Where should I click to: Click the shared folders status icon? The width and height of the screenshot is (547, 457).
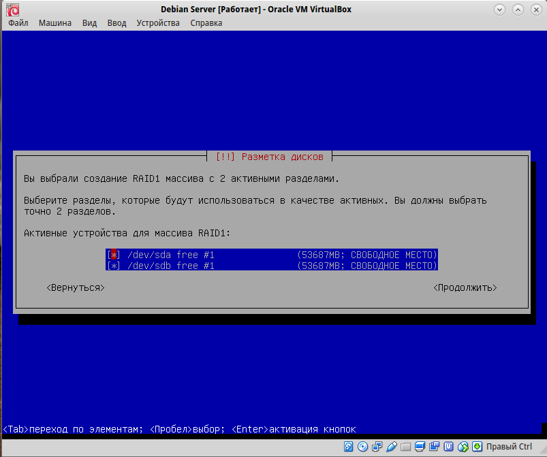[x=405, y=447]
